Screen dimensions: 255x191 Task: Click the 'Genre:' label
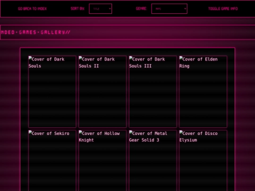pyautogui.click(x=141, y=8)
